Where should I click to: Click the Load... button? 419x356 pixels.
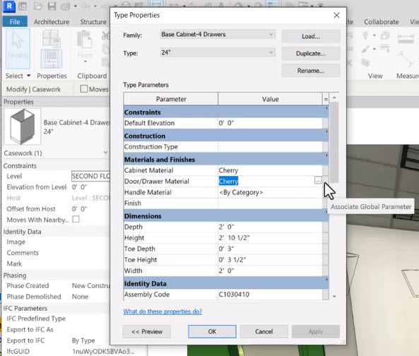click(x=311, y=36)
